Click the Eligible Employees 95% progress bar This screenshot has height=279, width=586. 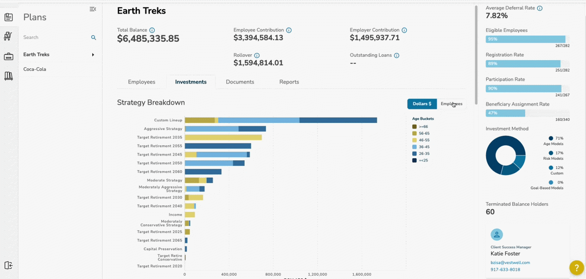tap(527, 39)
